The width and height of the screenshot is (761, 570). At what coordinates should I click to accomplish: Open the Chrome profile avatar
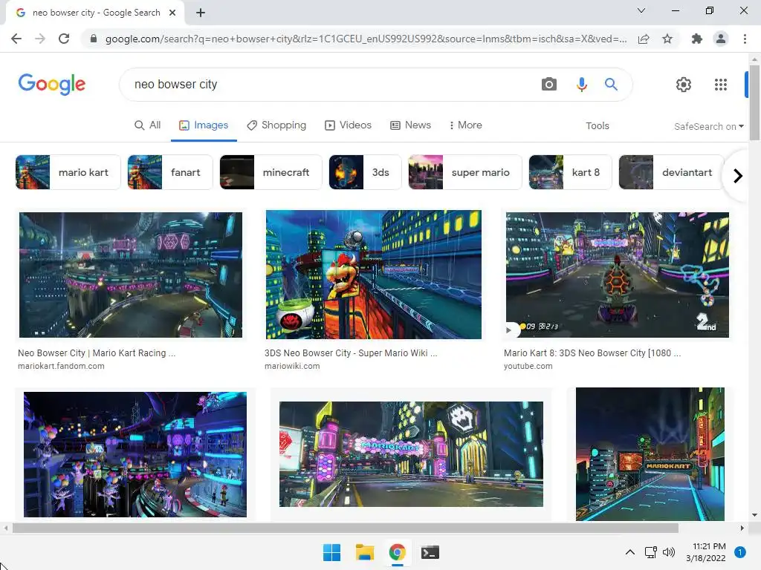(x=721, y=39)
